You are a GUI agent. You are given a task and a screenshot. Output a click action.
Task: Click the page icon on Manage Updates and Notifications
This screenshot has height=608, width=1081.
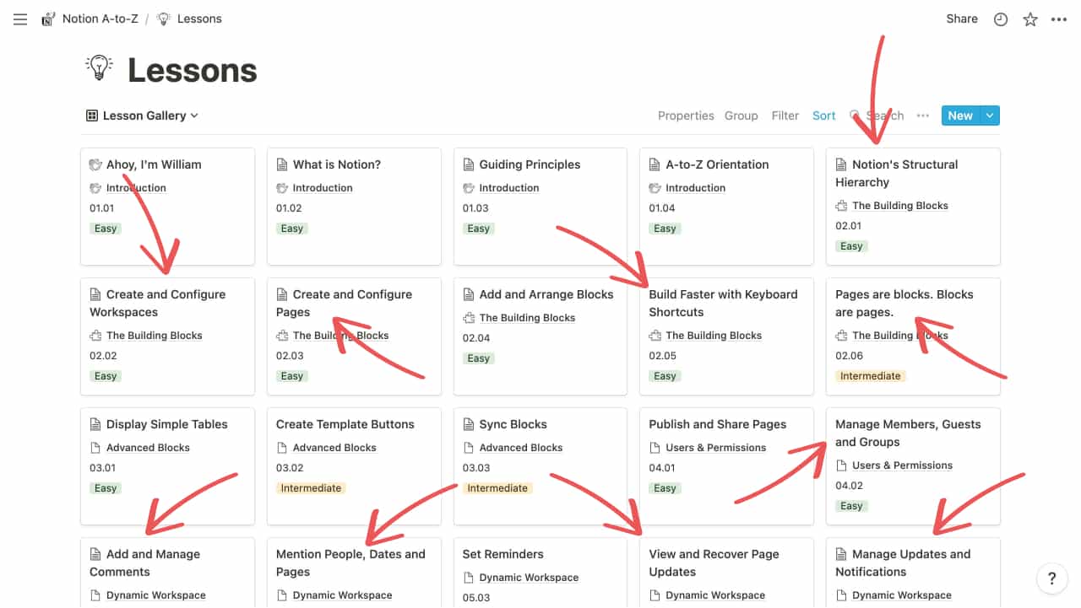click(x=841, y=554)
